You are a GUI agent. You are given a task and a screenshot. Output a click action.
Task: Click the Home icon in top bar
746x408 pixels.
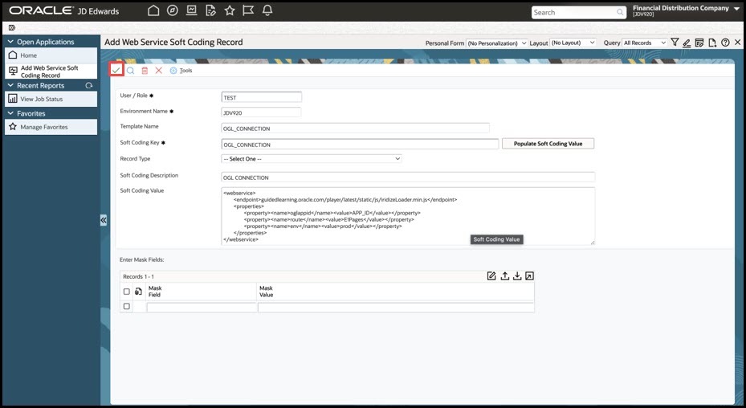click(153, 10)
